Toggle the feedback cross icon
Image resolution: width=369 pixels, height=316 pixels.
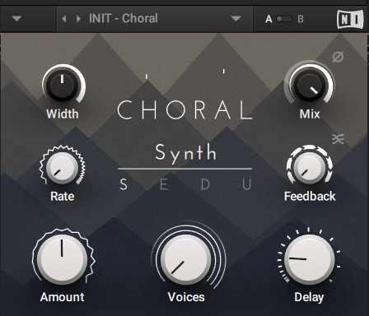[x=338, y=139]
